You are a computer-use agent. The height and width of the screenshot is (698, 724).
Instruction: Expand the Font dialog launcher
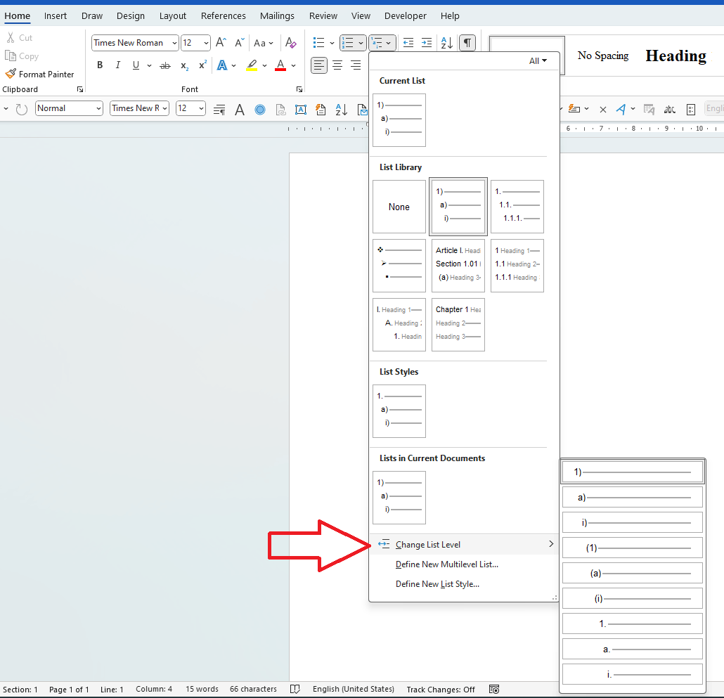point(299,89)
